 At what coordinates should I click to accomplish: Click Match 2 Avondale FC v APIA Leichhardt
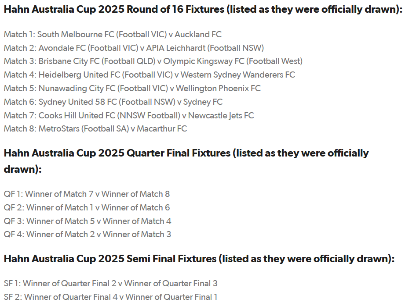[134, 48]
